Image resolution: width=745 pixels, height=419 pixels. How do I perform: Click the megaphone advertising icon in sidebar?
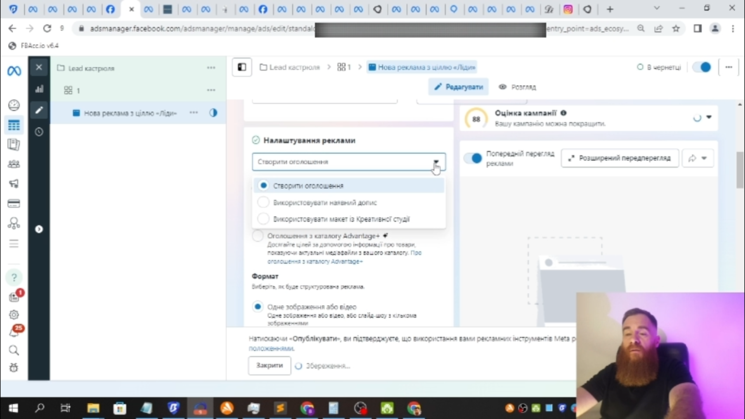pyautogui.click(x=14, y=184)
